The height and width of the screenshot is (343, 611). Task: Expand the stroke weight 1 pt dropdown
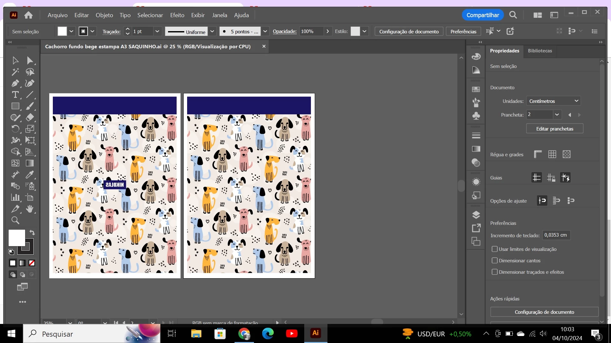157,31
